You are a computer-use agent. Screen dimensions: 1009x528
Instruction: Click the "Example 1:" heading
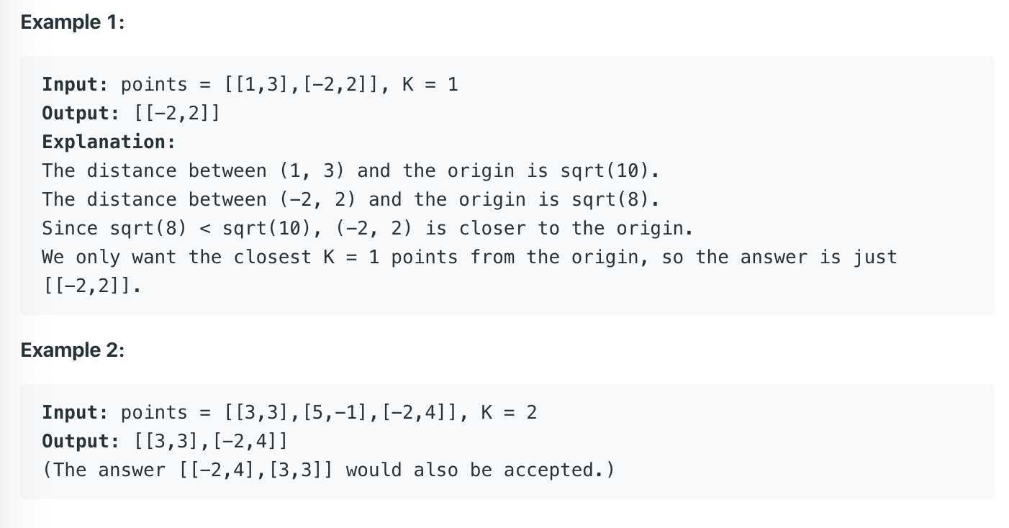(x=73, y=22)
